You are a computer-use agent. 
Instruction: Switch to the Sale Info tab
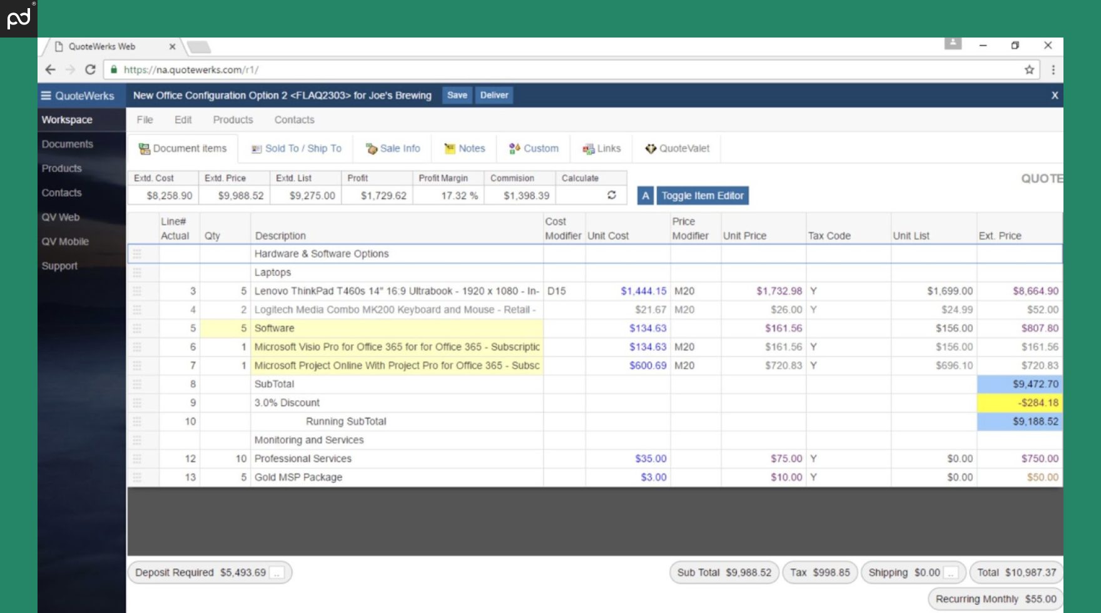[393, 148]
